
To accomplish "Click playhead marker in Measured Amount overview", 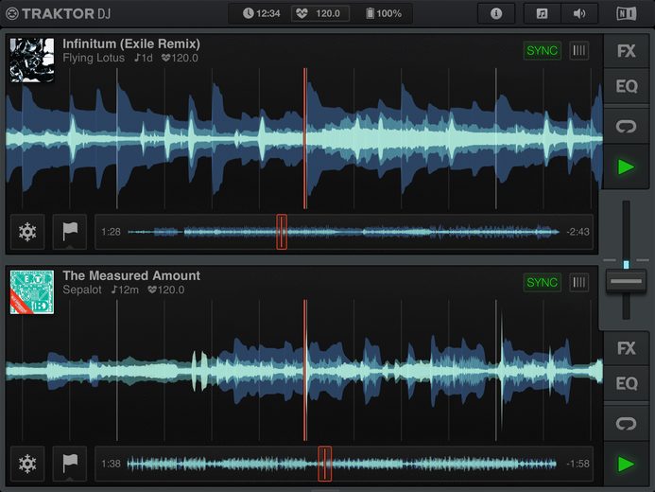I will (x=324, y=464).
